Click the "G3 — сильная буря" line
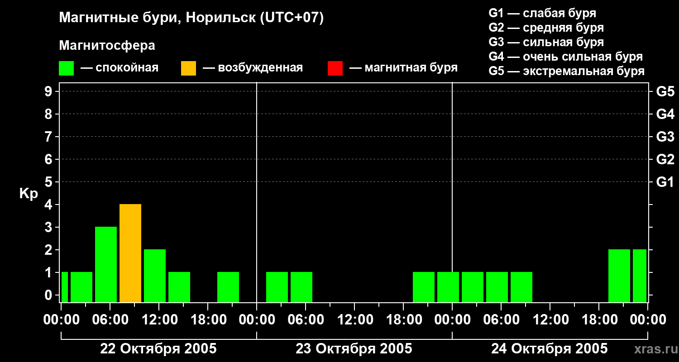 pos(546,42)
